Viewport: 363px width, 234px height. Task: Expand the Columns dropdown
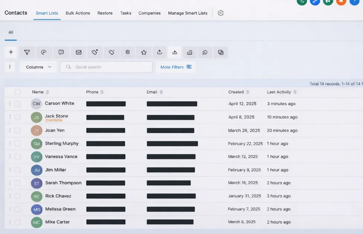(38, 67)
